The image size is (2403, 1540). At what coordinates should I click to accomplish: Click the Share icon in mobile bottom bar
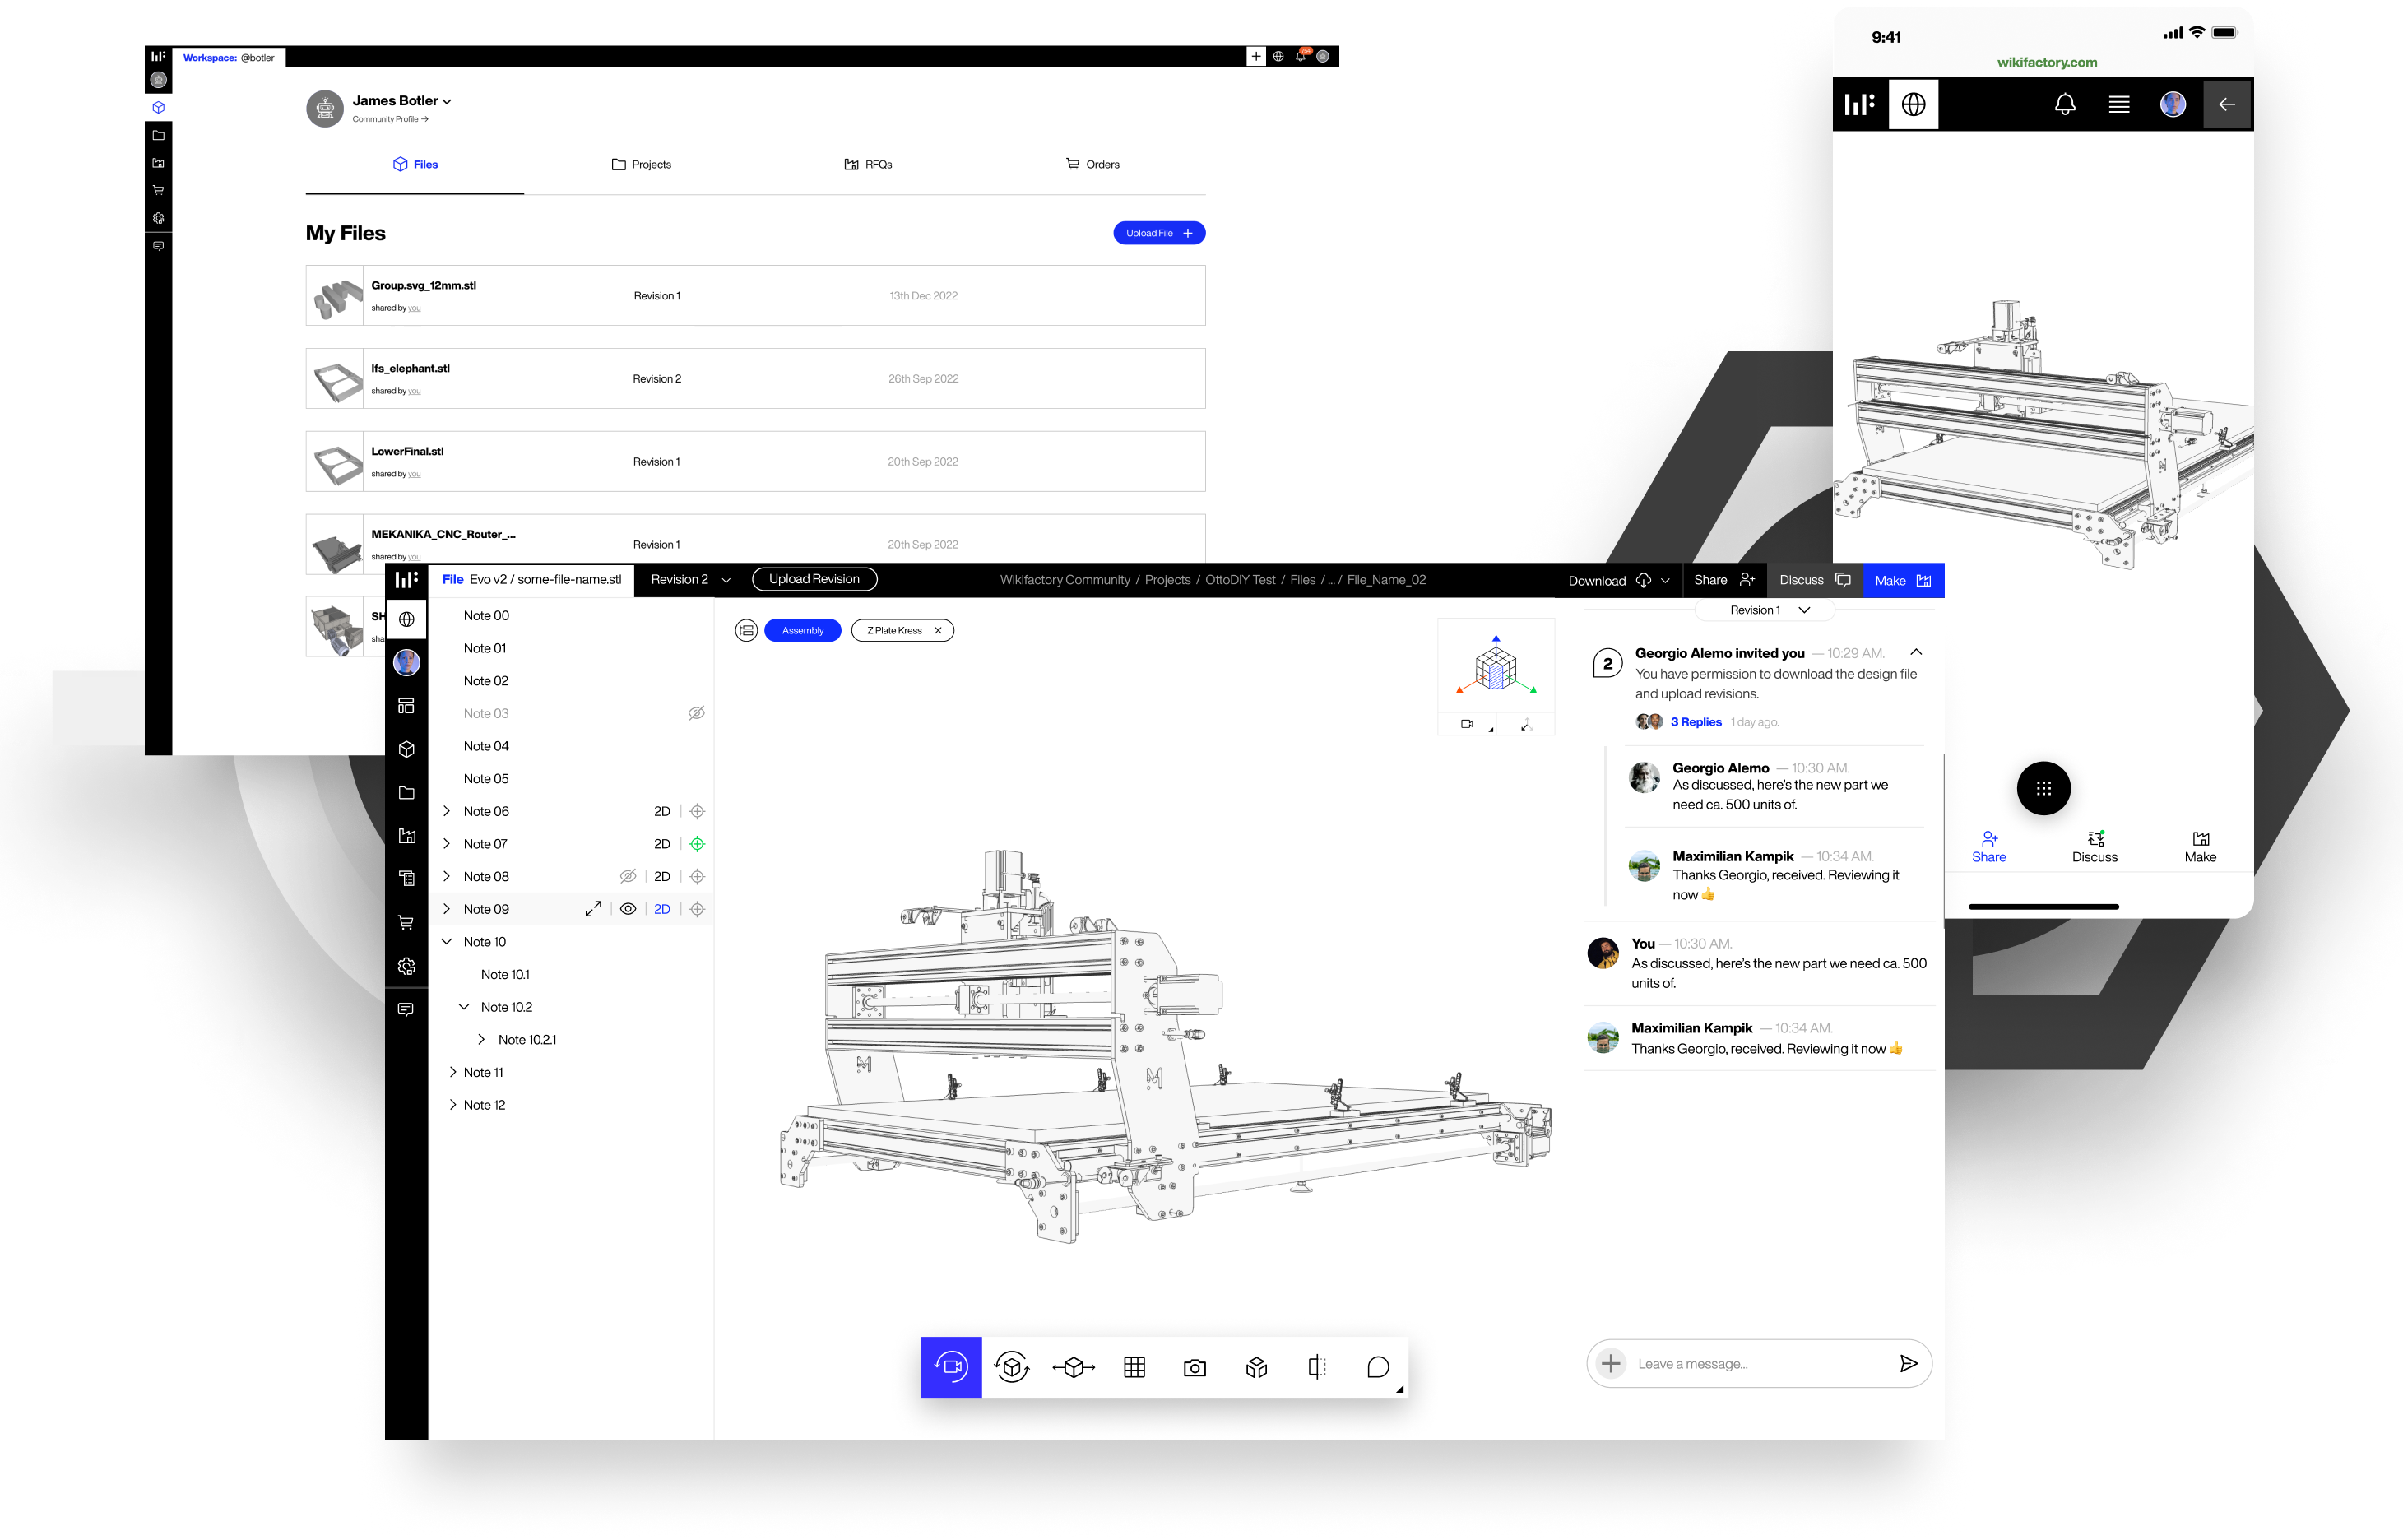pos(1988,847)
